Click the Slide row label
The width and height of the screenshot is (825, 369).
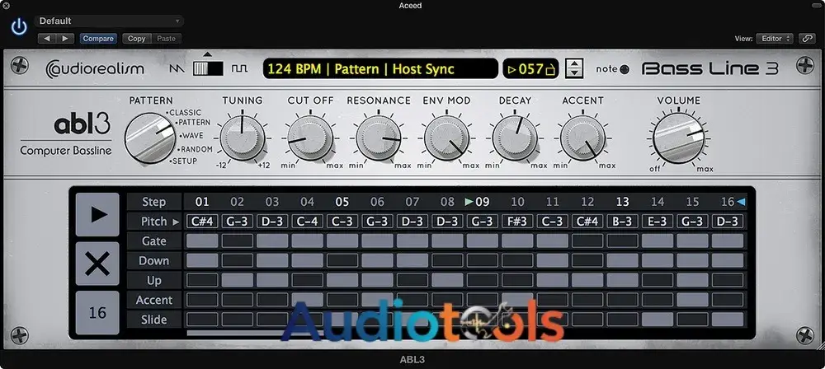(154, 320)
